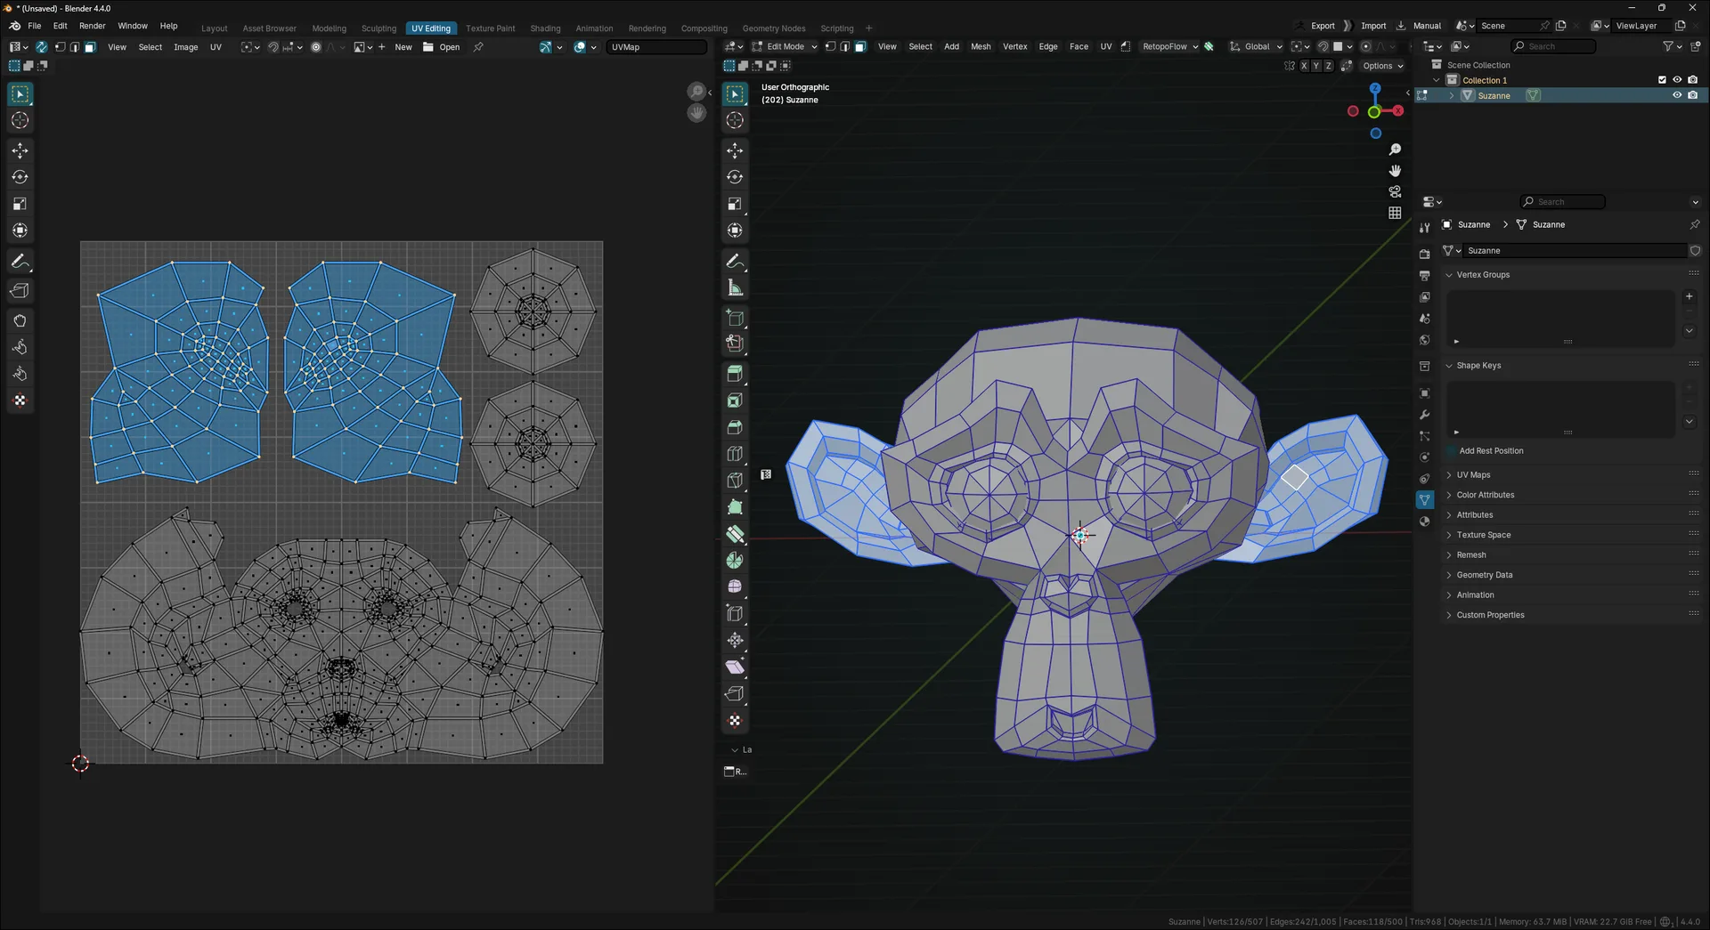Open the Physics properties tab icon
This screenshot has height=930, width=1710.
[1425, 457]
